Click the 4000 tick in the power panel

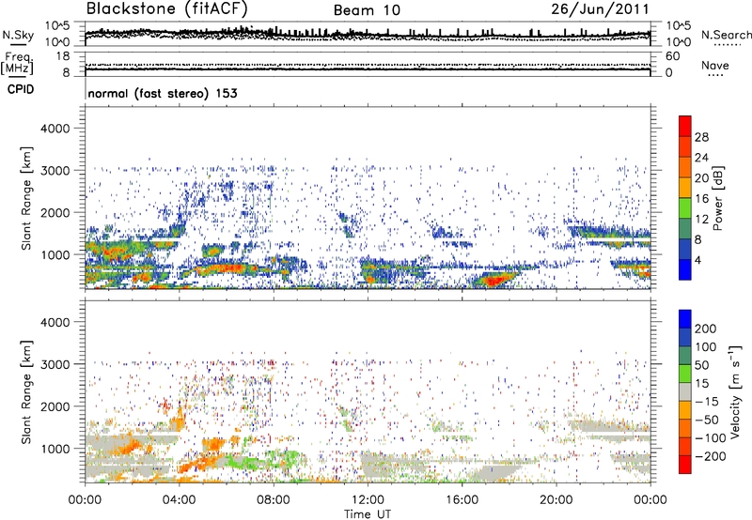point(55,129)
